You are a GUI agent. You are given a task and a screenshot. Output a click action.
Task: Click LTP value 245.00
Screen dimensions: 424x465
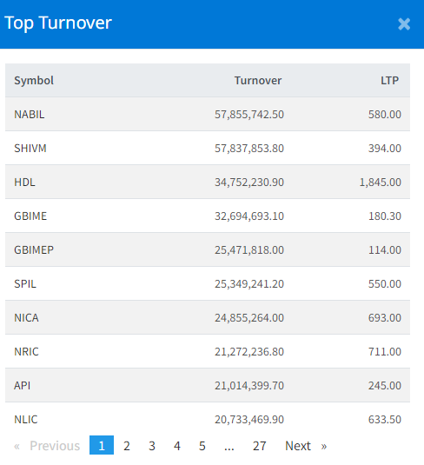coord(385,385)
